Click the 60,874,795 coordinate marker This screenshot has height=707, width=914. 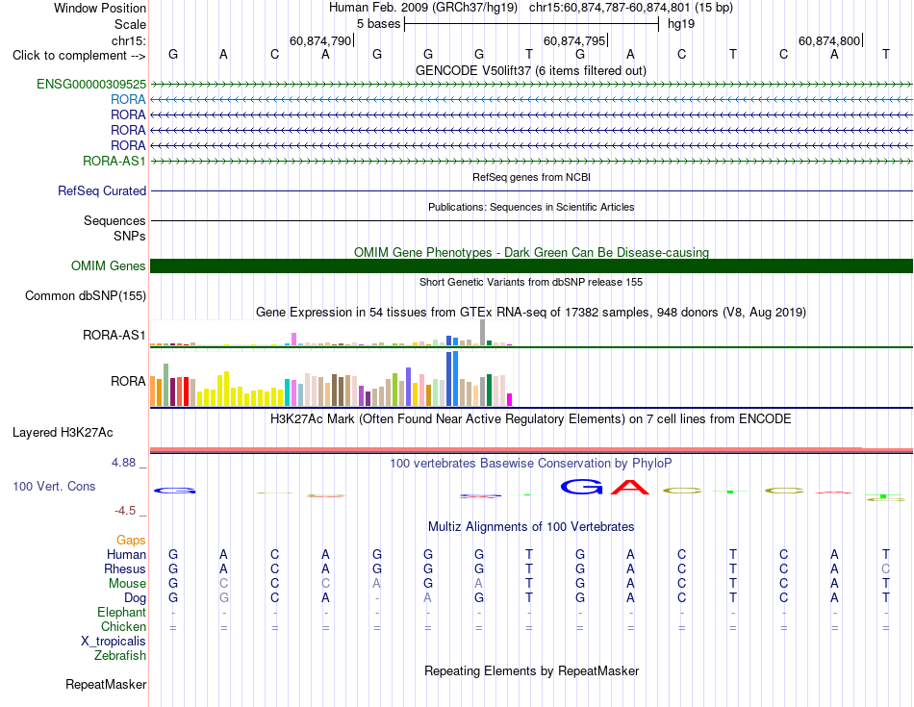(x=574, y=40)
